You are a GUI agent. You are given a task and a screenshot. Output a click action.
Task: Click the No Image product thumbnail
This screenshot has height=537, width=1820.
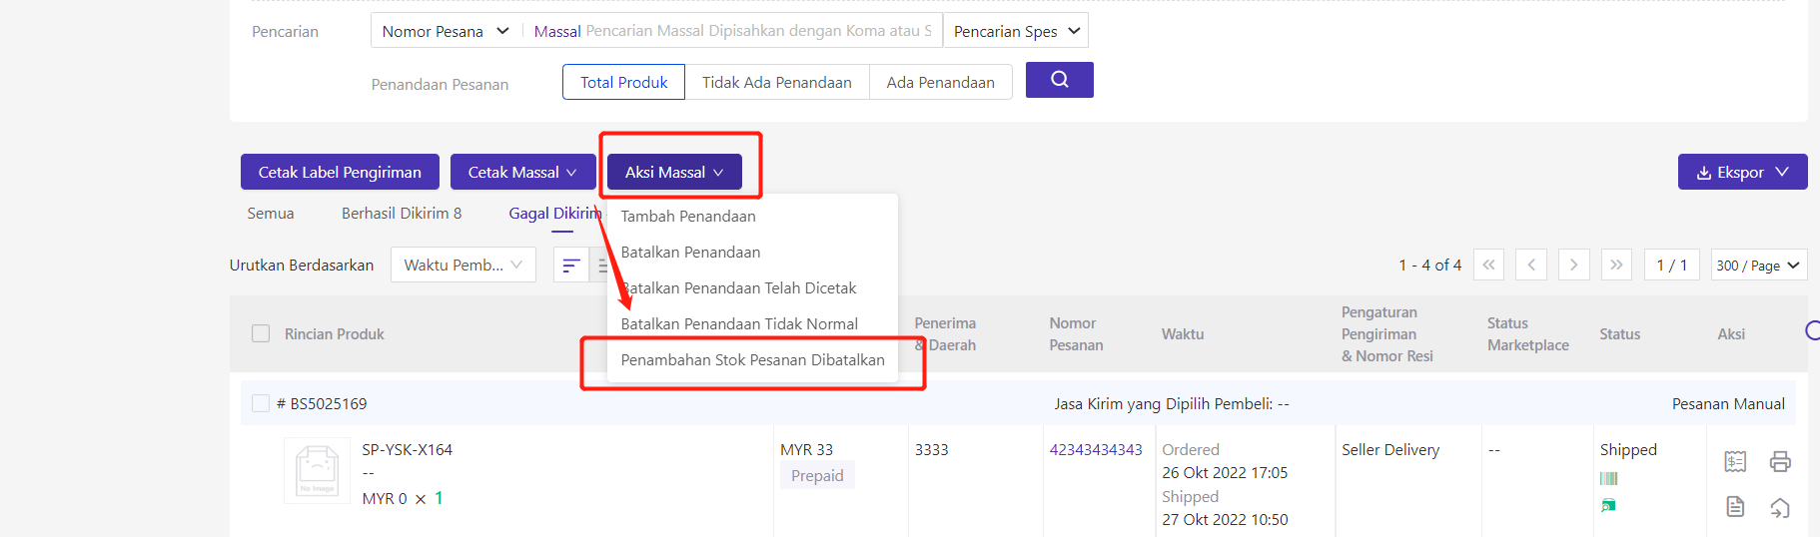(318, 470)
